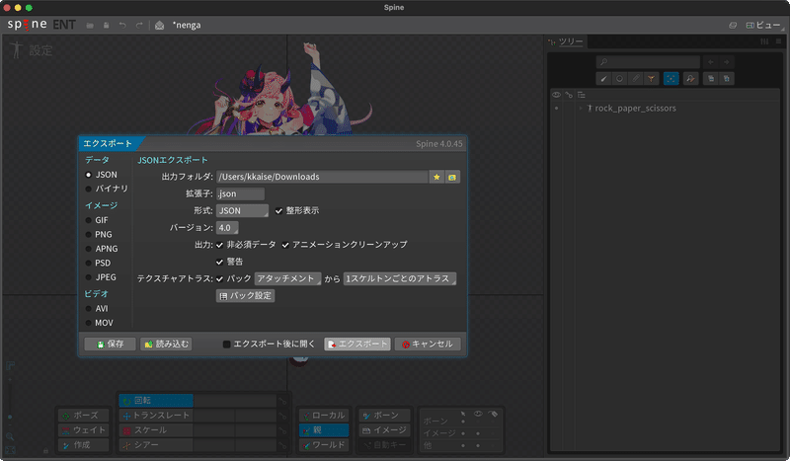The image size is (790, 461).
Task: Click the magnifier zoom icon at the viewport's lower left
Action: [10, 436]
